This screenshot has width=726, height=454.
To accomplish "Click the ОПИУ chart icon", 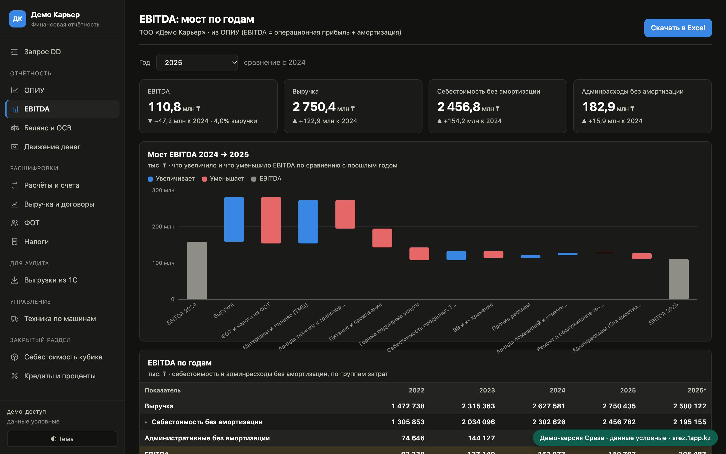I will coord(14,90).
